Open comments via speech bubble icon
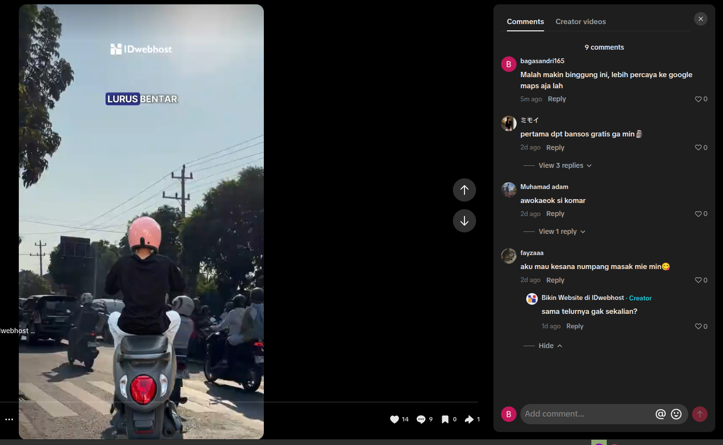 [x=421, y=419]
